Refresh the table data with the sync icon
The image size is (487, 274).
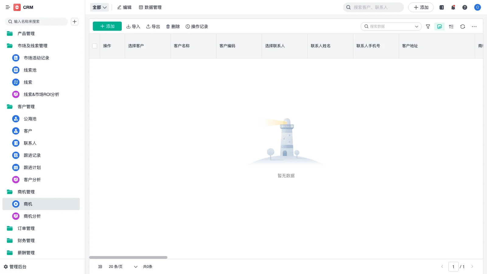click(x=463, y=26)
